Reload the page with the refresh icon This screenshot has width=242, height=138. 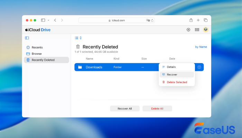(x=152, y=20)
